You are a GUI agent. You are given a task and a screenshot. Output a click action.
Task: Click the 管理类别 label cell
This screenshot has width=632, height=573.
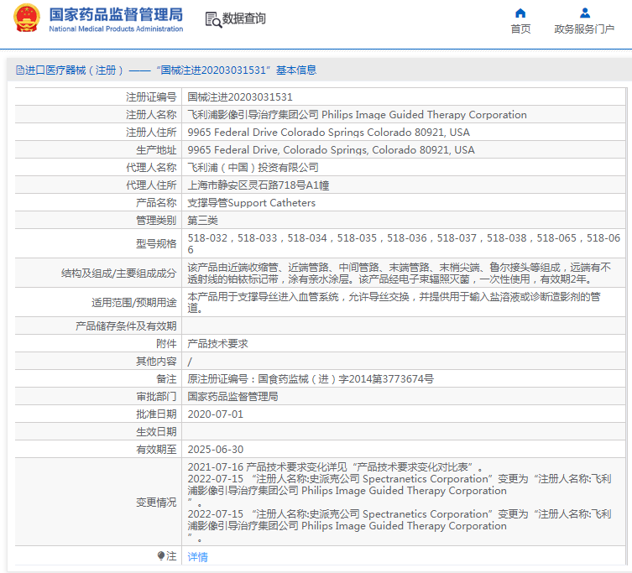pyautogui.click(x=98, y=221)
